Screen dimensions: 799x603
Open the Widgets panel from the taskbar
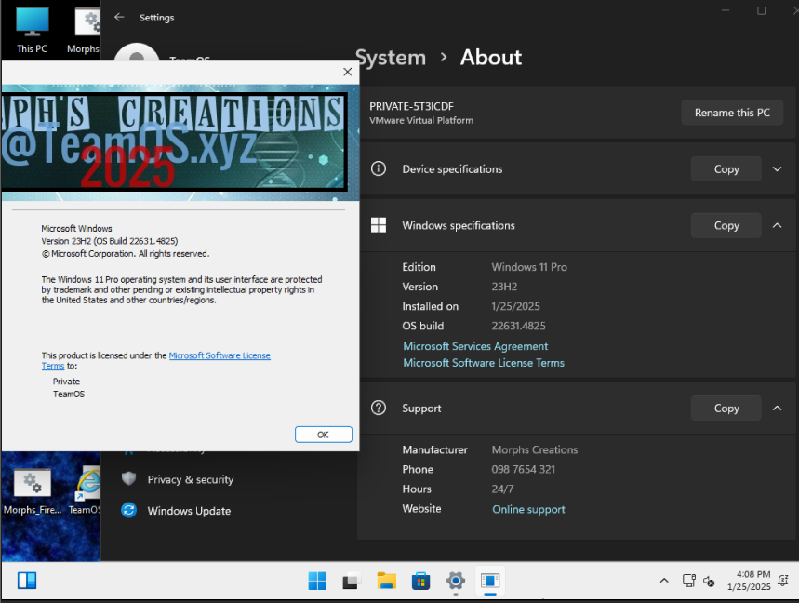click(27, 581)
